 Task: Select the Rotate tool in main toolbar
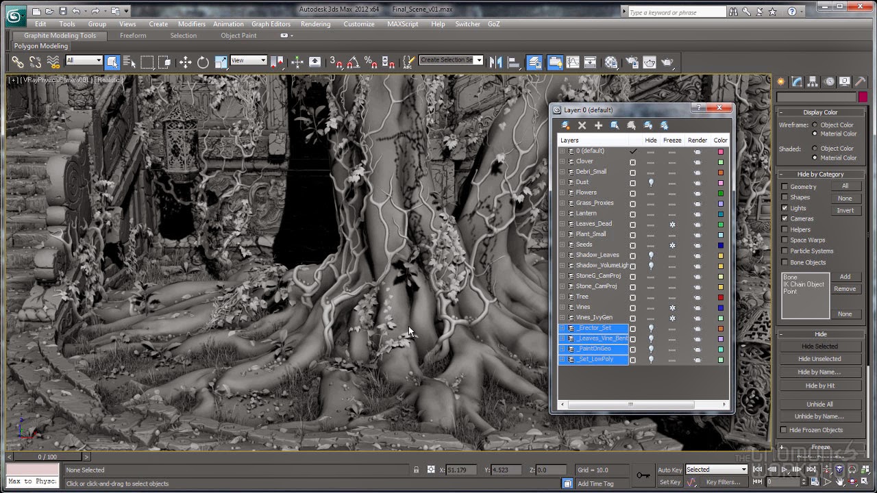pos(203,62)
